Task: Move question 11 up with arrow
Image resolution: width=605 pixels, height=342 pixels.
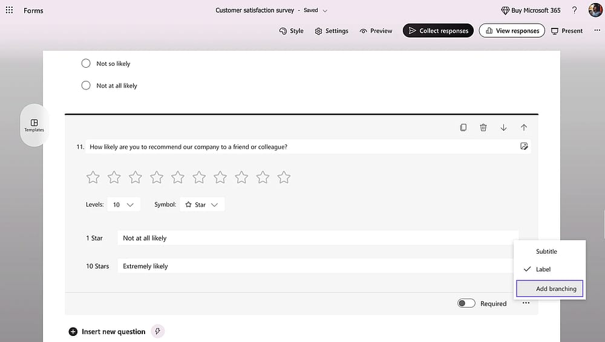Action: click(x=523, y=127)
